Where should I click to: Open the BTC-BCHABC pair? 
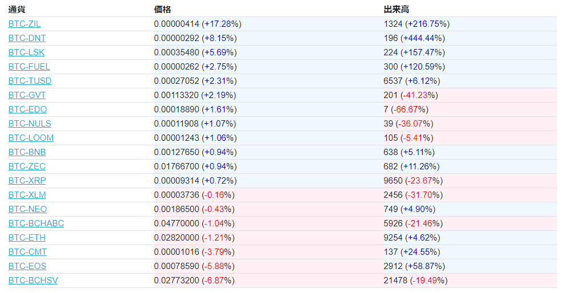(x=36, y=223)
